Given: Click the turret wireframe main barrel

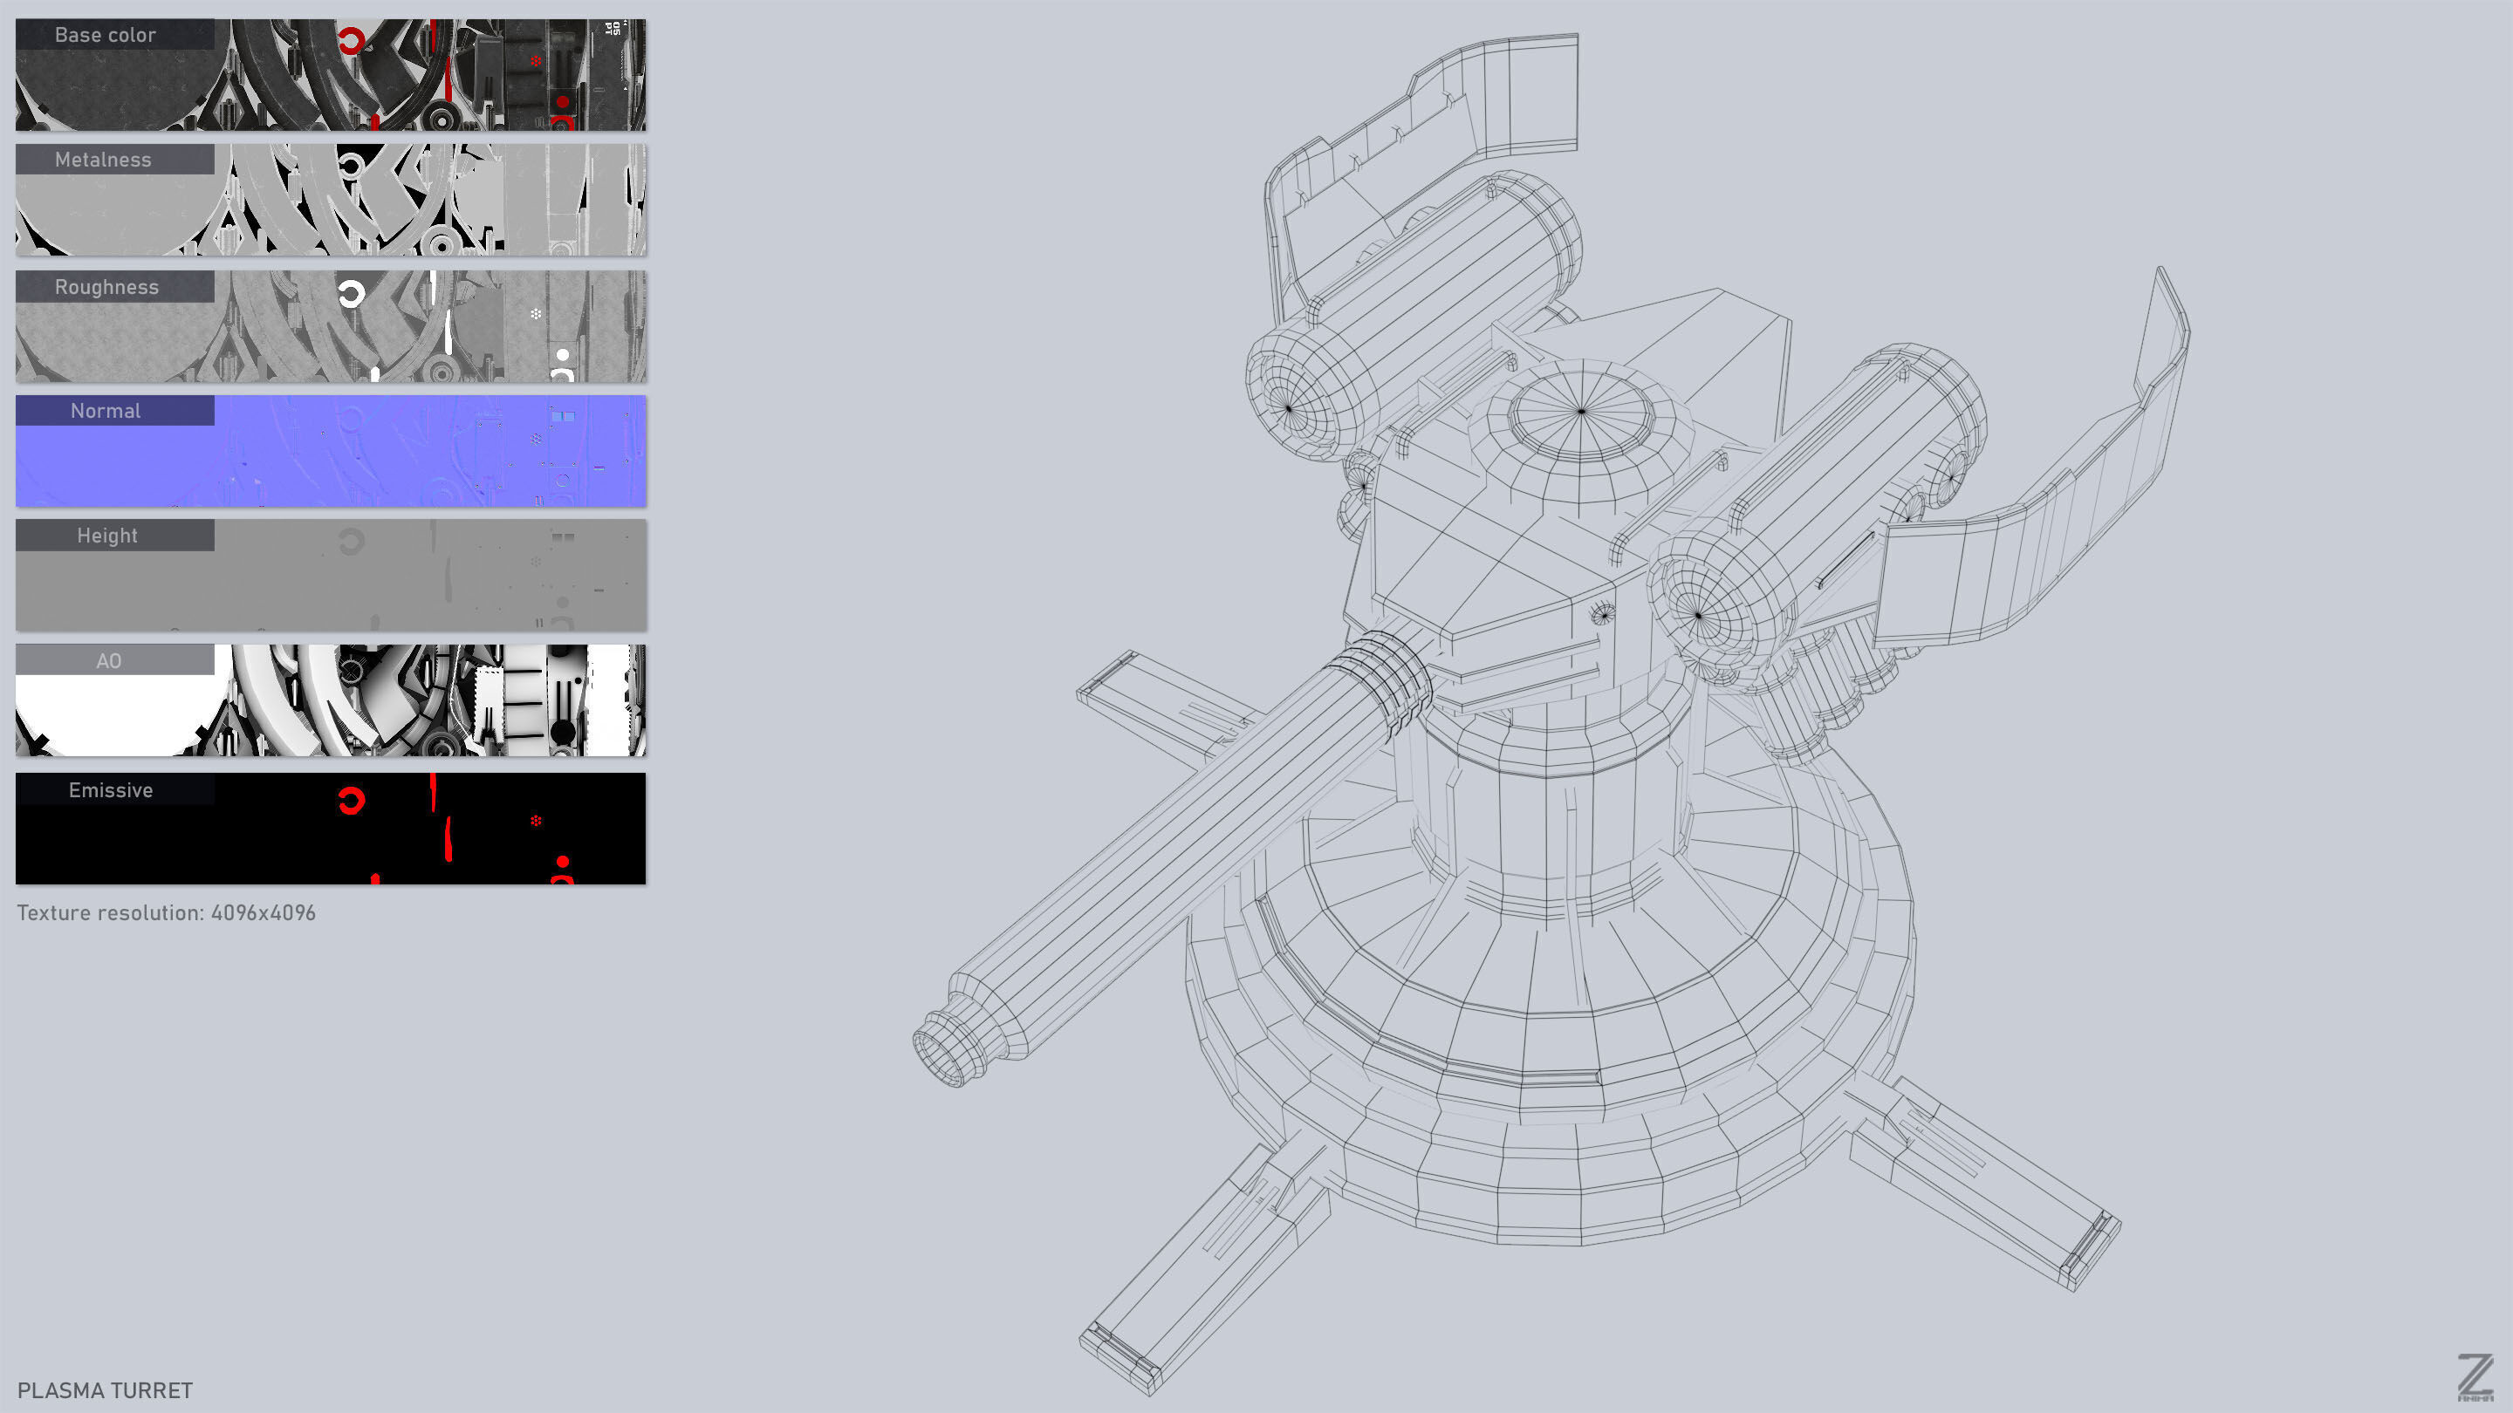Looking at the screenshot, I should pos(1171,858).
